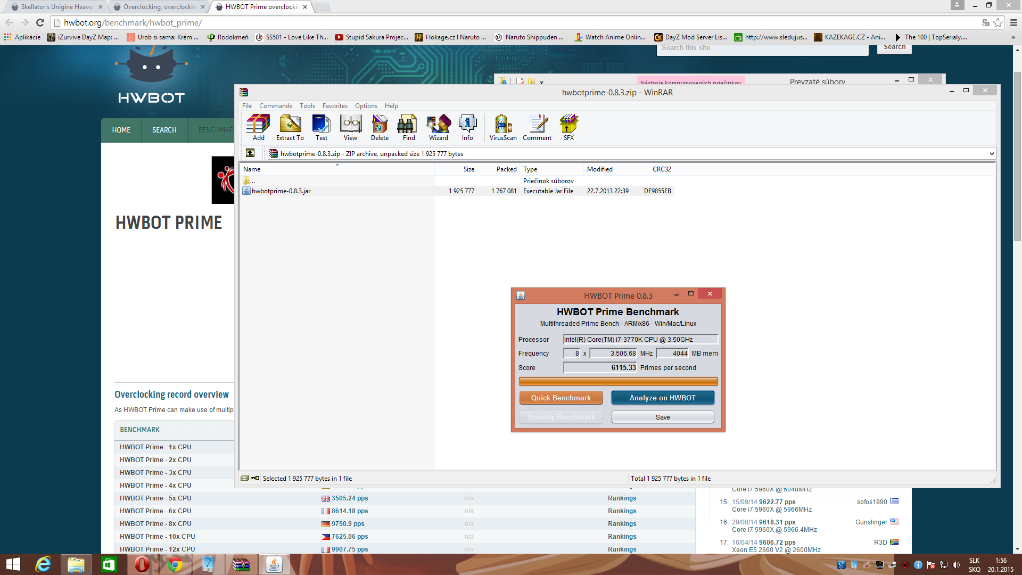Open Gunslinger user profile
1022x575 pixels.
pos(871,522)
